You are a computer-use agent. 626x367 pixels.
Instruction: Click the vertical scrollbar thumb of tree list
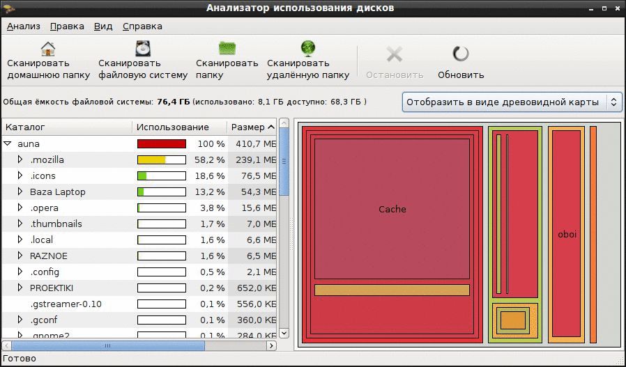pos(284,161)
